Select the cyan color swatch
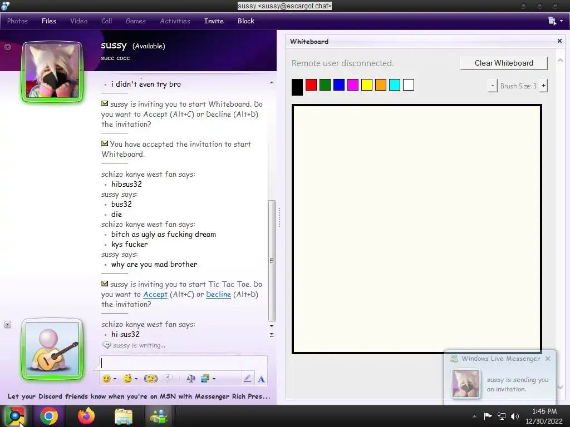The image size is (570, 427). 395,85
